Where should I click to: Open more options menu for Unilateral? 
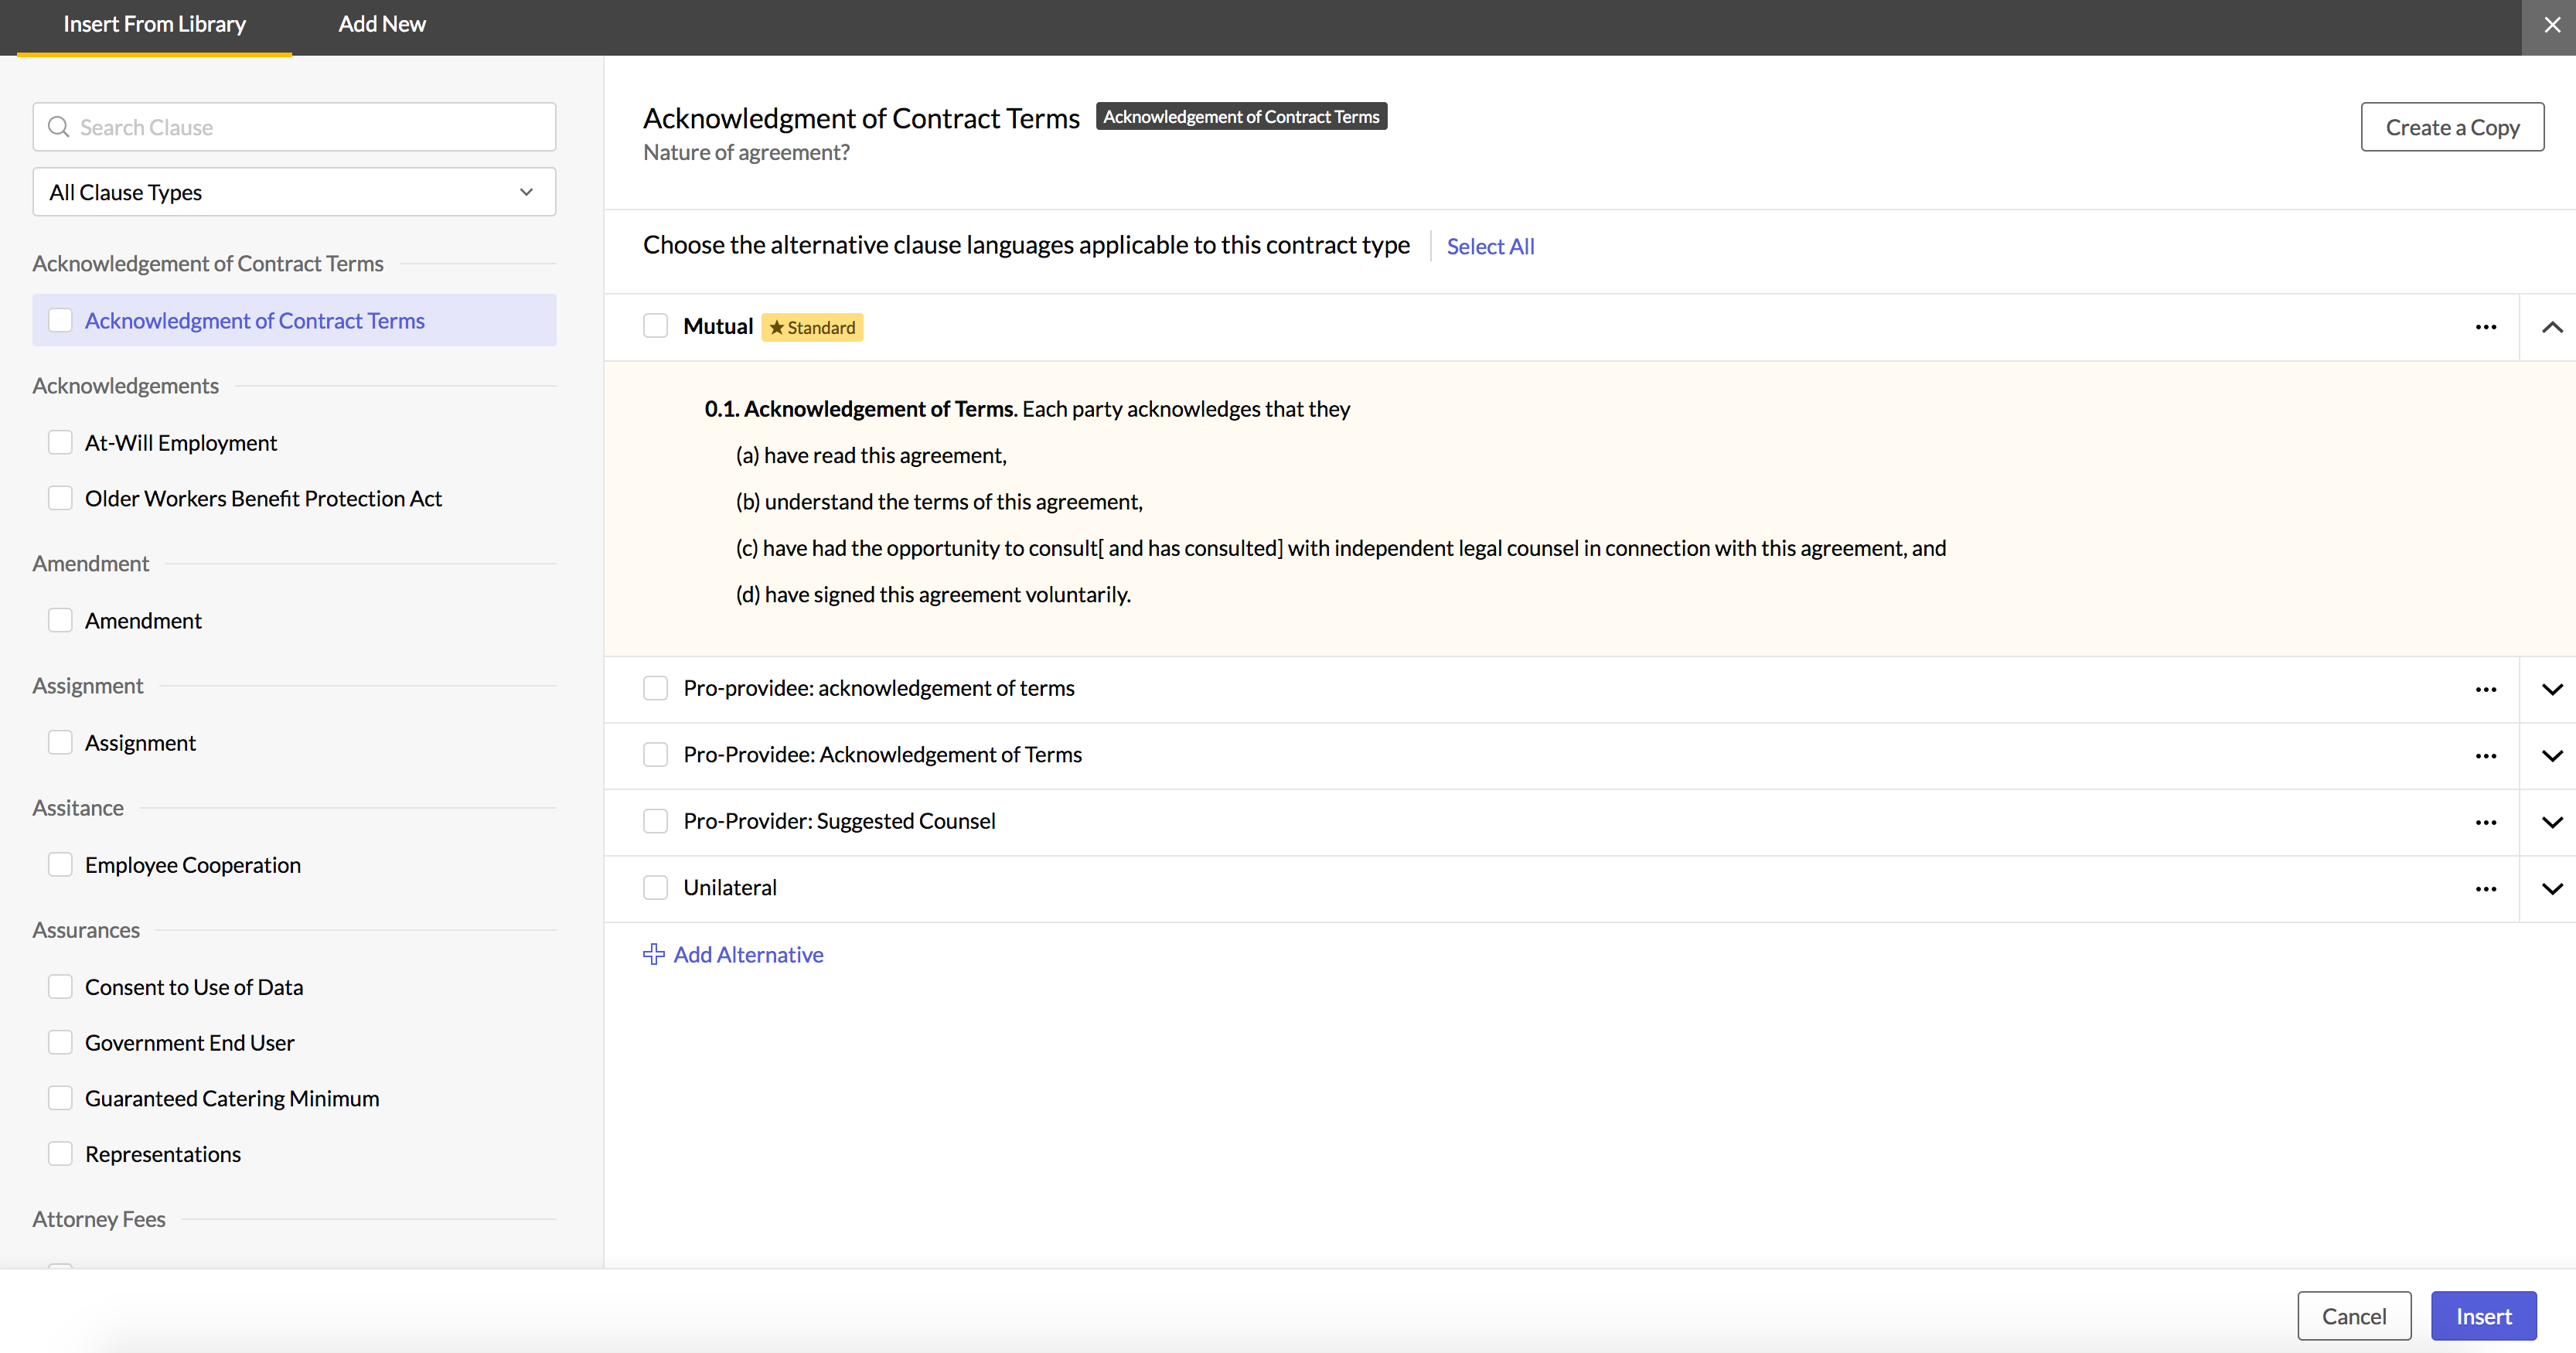[2485, 888]
